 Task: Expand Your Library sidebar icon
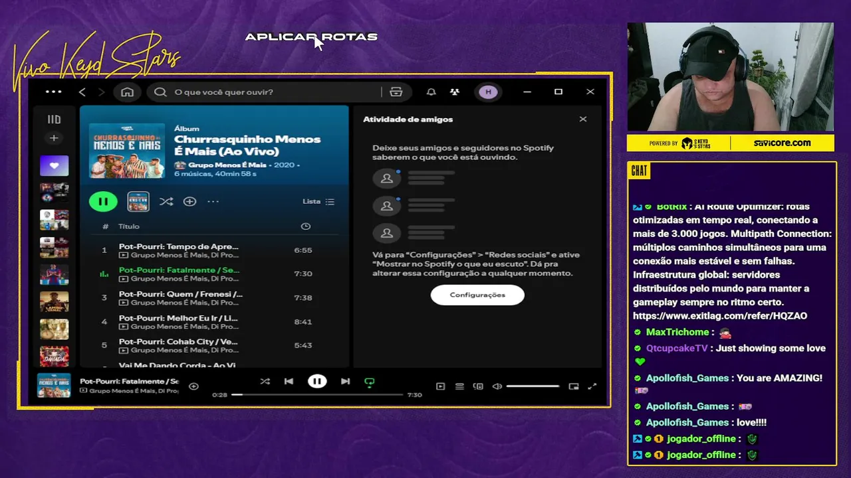(54, 119)
